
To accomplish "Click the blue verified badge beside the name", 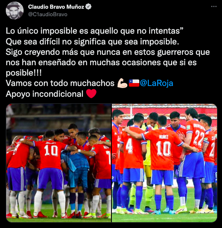I will pos(88,7).
